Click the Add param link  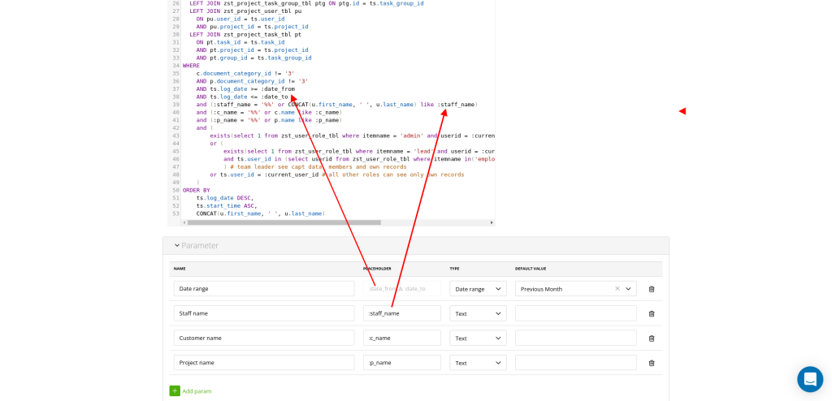point(197,391)
